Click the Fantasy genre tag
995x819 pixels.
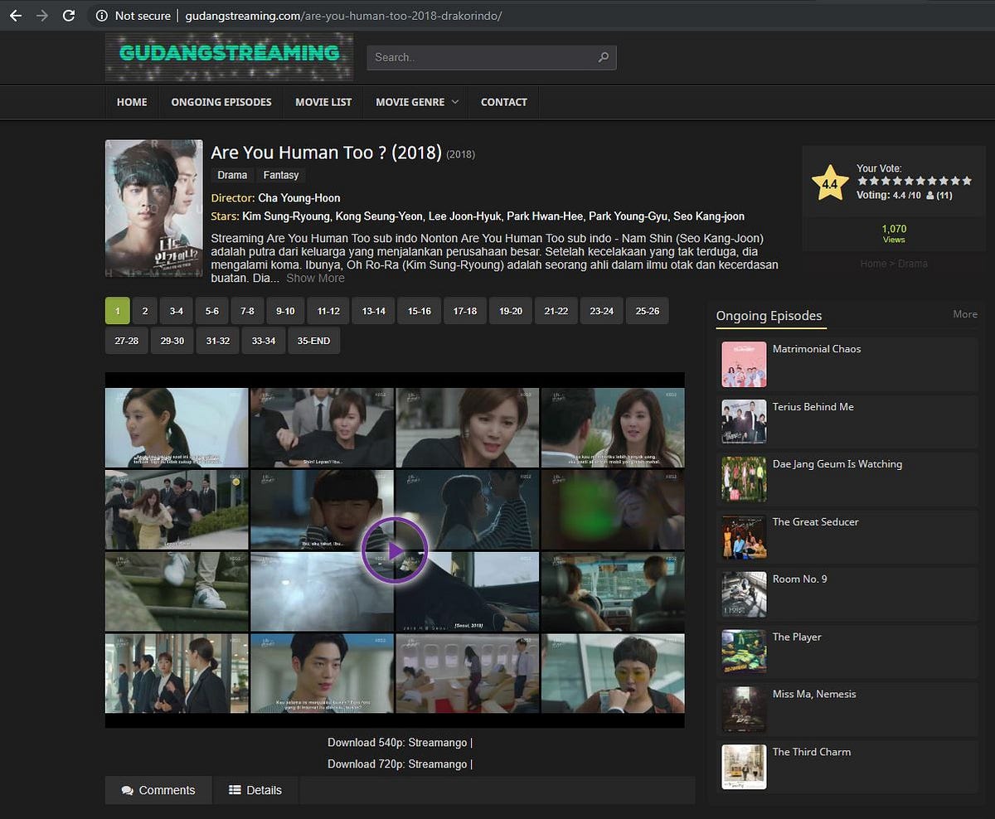tap(281, 175)
